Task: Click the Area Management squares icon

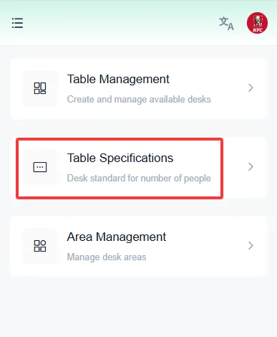Action: tap(40, 246)
